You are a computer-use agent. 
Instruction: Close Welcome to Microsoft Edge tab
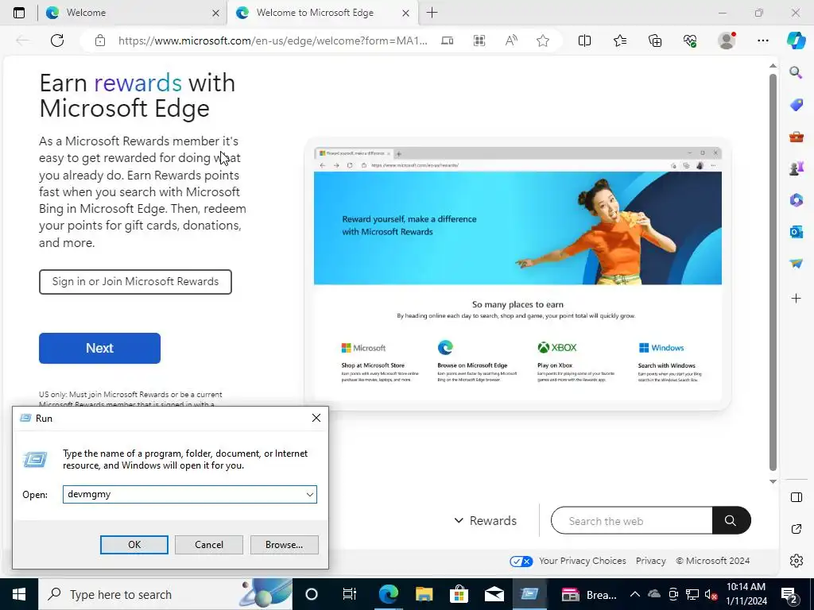coord(406,14)
